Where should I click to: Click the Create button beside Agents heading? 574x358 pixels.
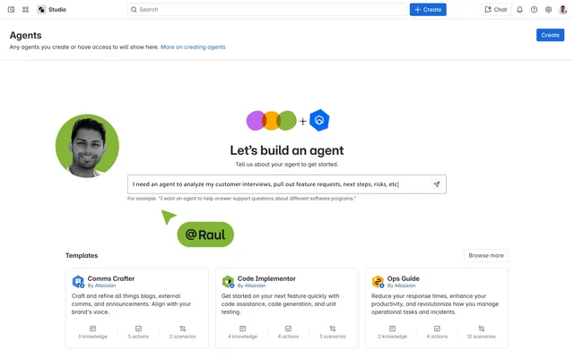550,35
